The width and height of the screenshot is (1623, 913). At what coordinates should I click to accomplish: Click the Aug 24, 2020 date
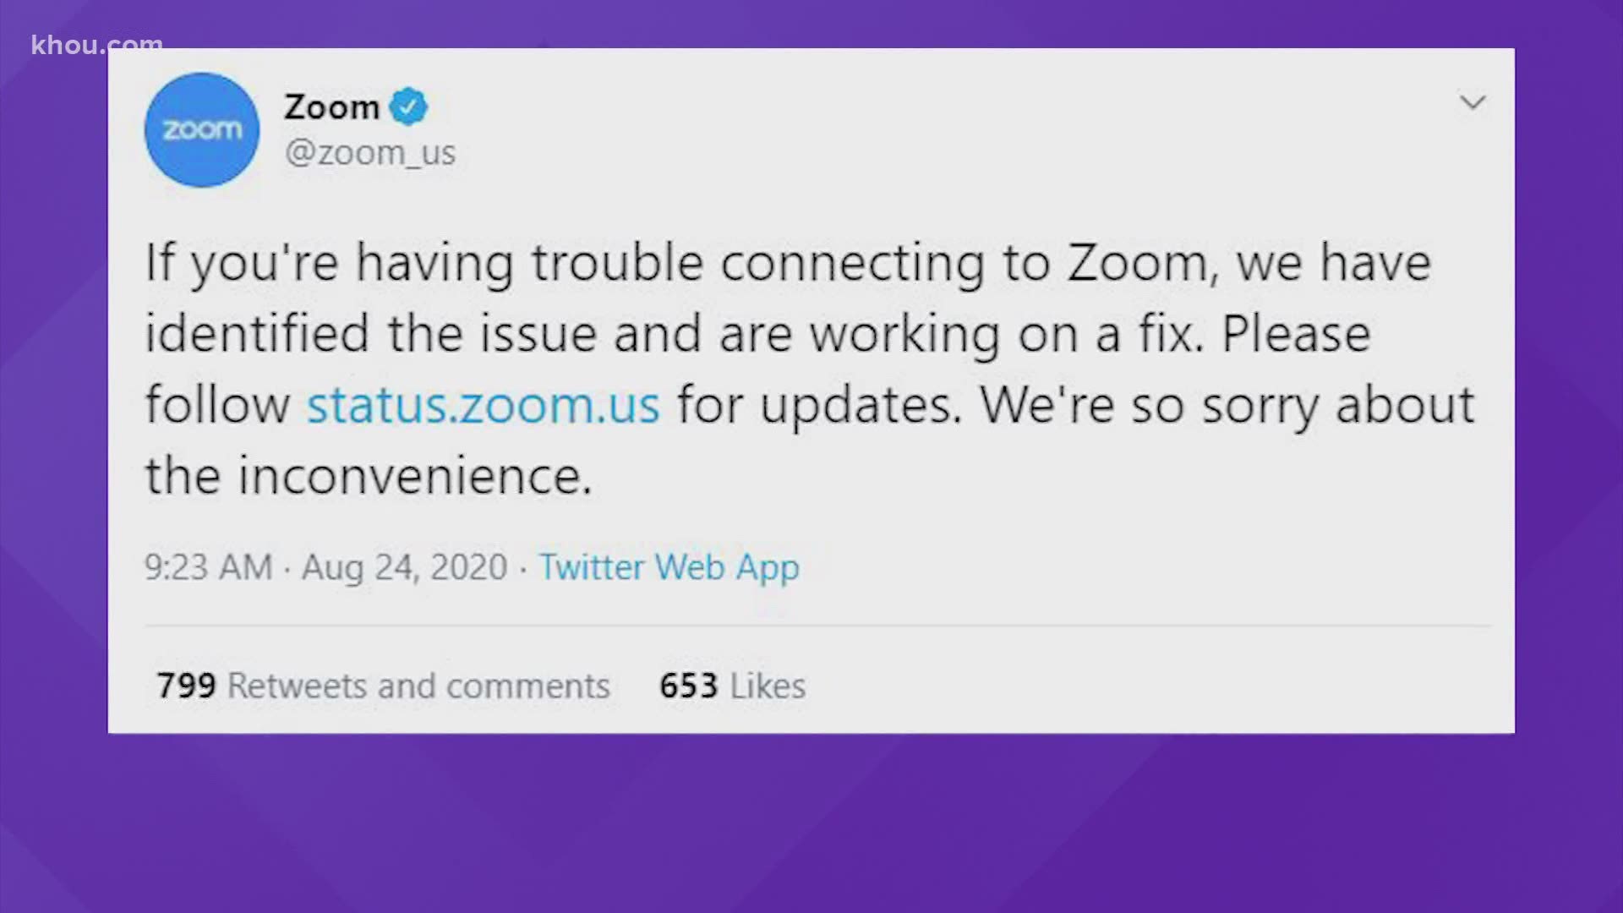pos(404,566)
